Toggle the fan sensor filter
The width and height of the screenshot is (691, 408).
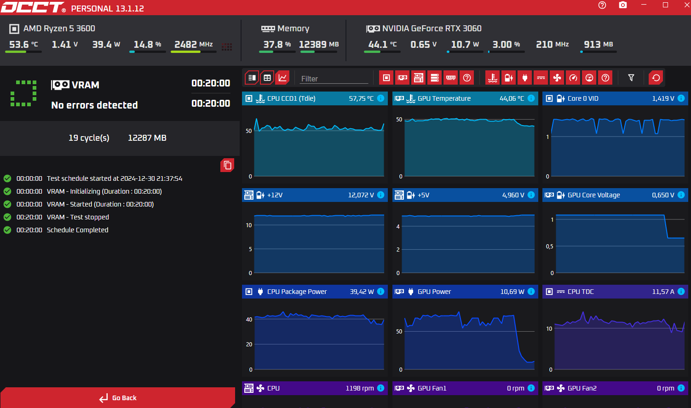[x=557, y=78]
